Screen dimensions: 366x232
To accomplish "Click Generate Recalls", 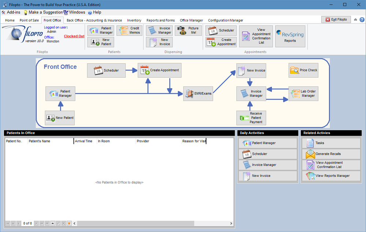I will (x=331, y=154).
